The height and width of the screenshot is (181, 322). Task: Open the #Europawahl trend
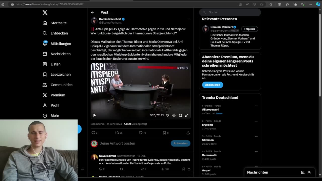(211, 110)
